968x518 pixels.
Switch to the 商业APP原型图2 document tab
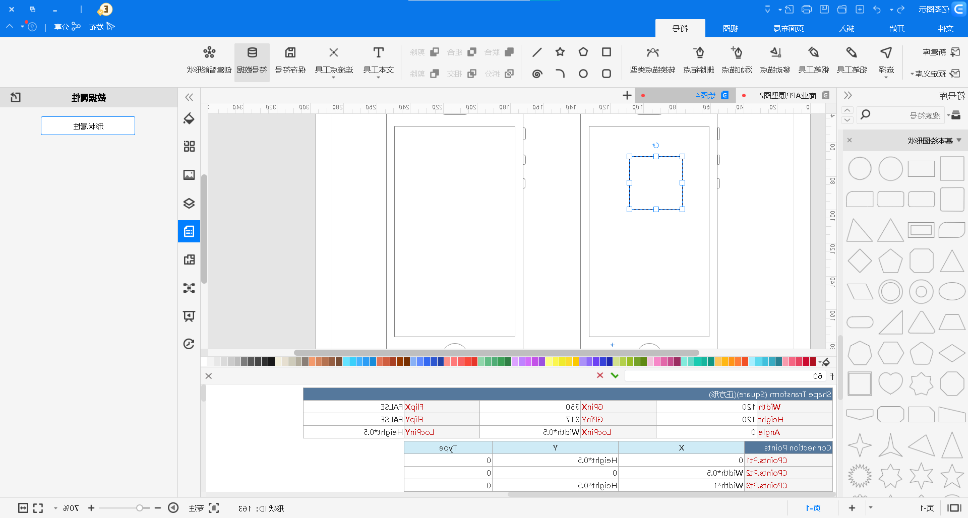coord(788,95)
